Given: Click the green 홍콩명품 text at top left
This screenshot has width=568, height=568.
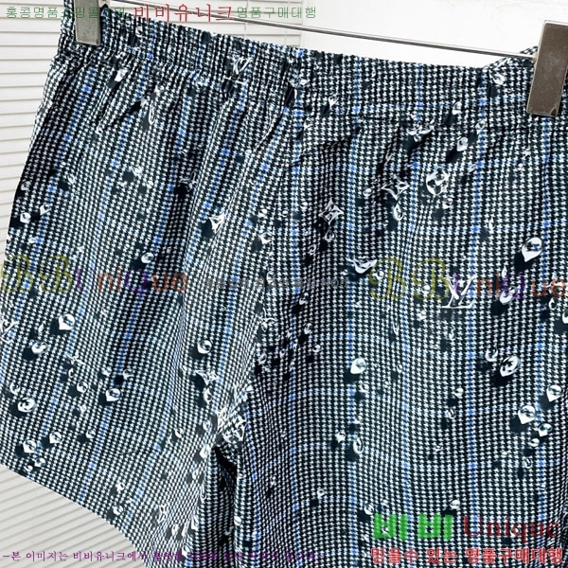Looking at the screenshot, I should (x=29, y=12).
